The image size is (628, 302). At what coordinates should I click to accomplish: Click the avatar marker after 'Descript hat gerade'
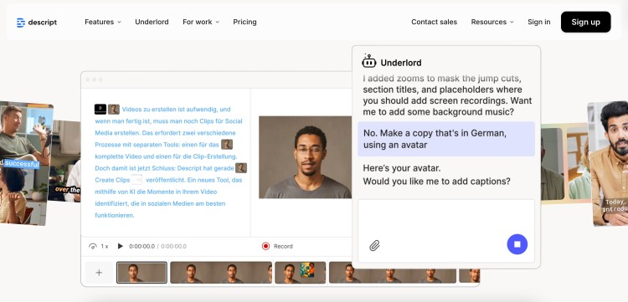(241, 168)
